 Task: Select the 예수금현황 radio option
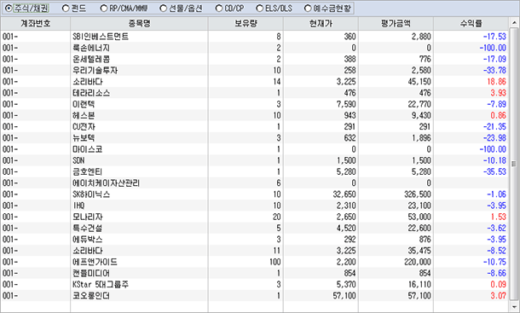pyautogui.click(x=308, y=9)
